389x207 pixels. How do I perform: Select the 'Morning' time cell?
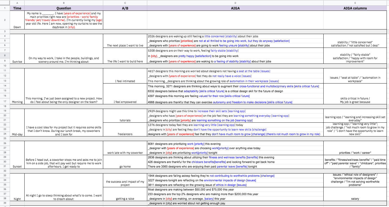pyautogui.click(x=17, y=86)
